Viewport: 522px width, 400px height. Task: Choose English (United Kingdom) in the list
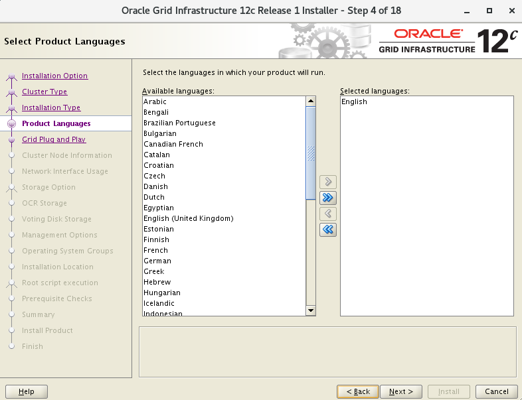click(188, 218)
